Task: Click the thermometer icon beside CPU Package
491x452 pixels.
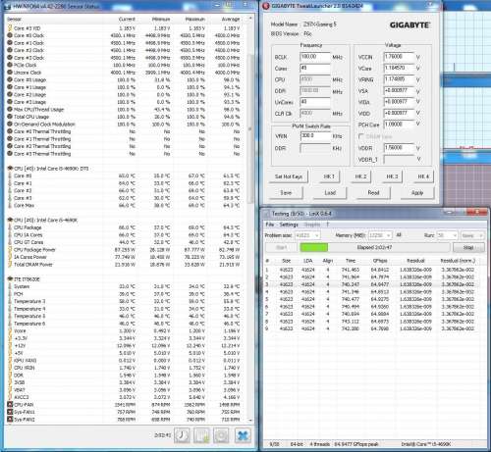Action: pyautogui.click(x=10, y=227)
